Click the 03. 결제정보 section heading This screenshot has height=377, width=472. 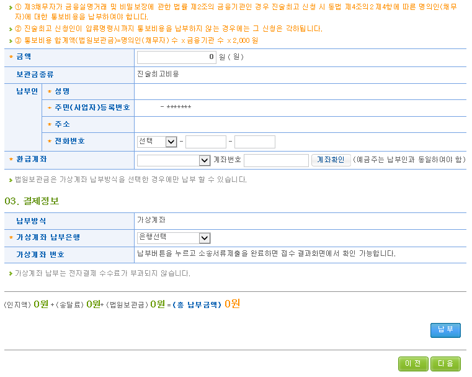[32, 201]
